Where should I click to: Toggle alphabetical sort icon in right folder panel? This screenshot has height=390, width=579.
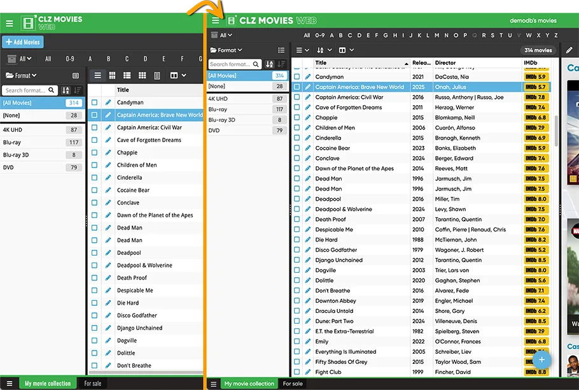[270, 64]
